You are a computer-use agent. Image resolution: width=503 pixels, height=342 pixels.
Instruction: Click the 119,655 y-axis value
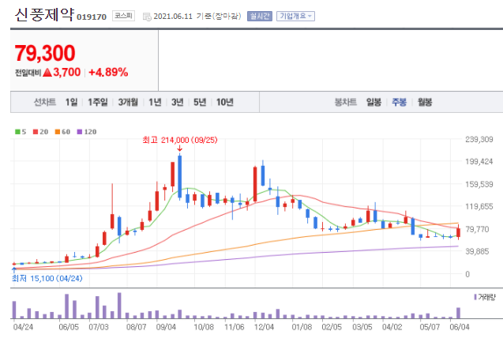(479, 206)
